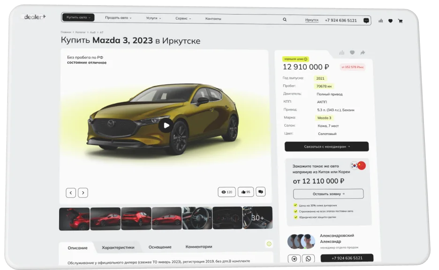Open third thumbnail, red car rear view
439x270 pixels.
(136, 218)
